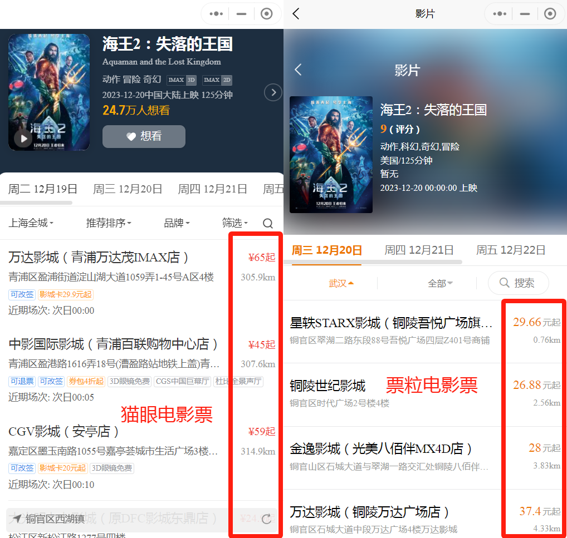Click the 铜官区西湖镇 location text

(x=55, y=519)
